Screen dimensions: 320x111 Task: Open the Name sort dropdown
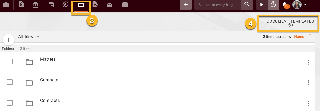[x=301, y=37]
